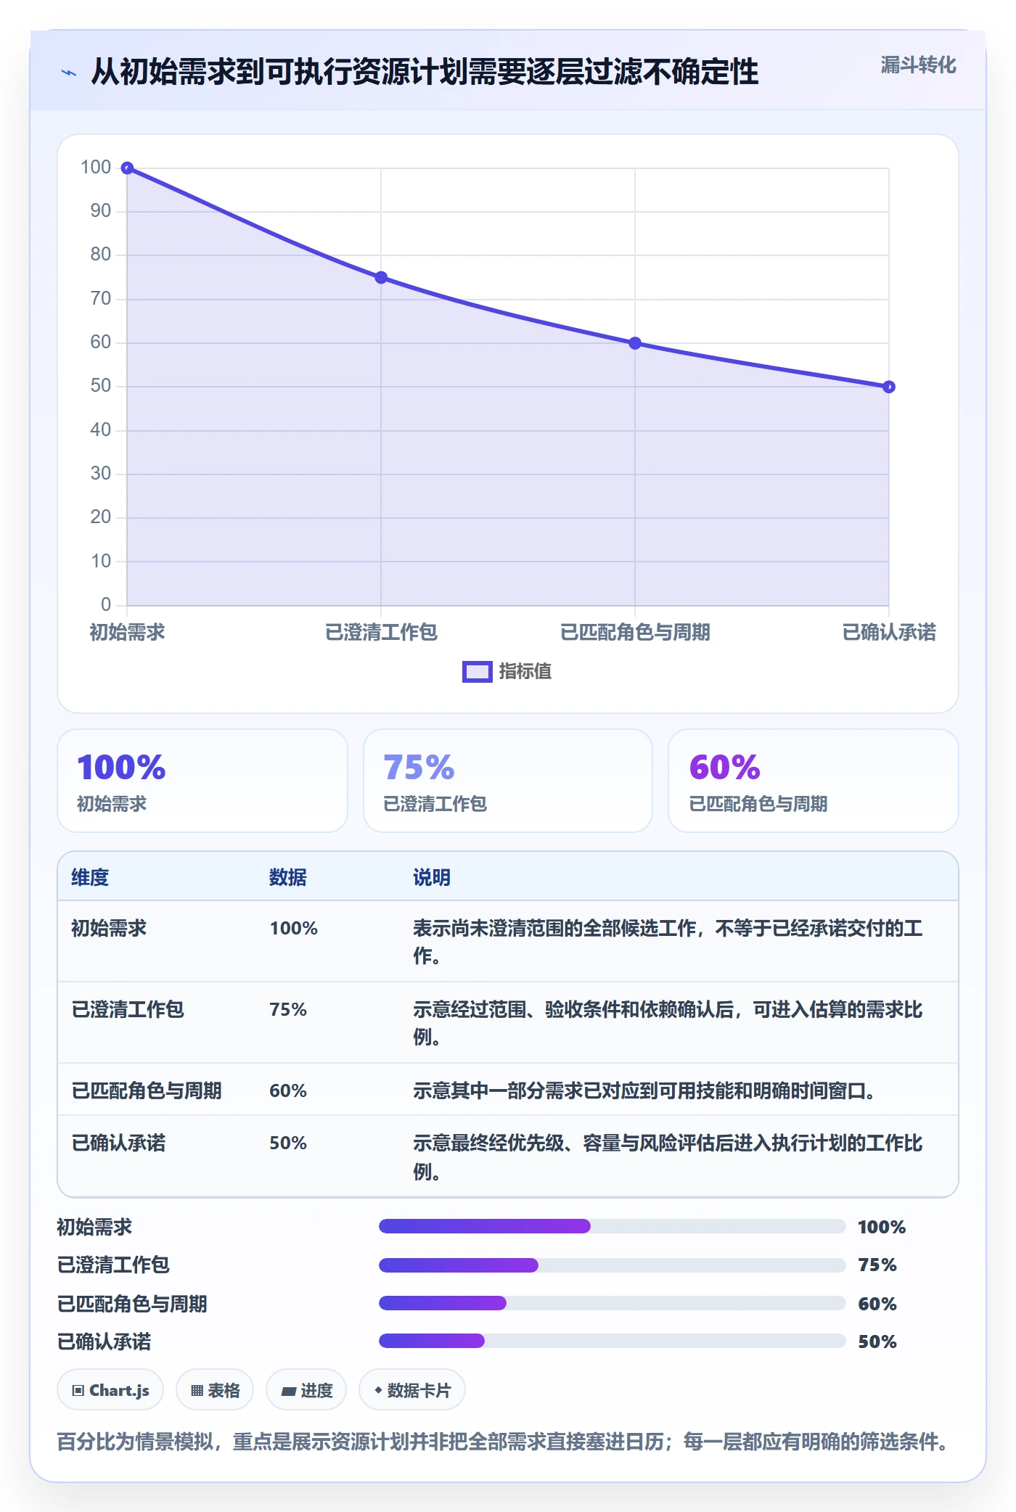Click the 100% label beside the progress bar
1016x1512 pixels.
click(x=882, y=1227)
